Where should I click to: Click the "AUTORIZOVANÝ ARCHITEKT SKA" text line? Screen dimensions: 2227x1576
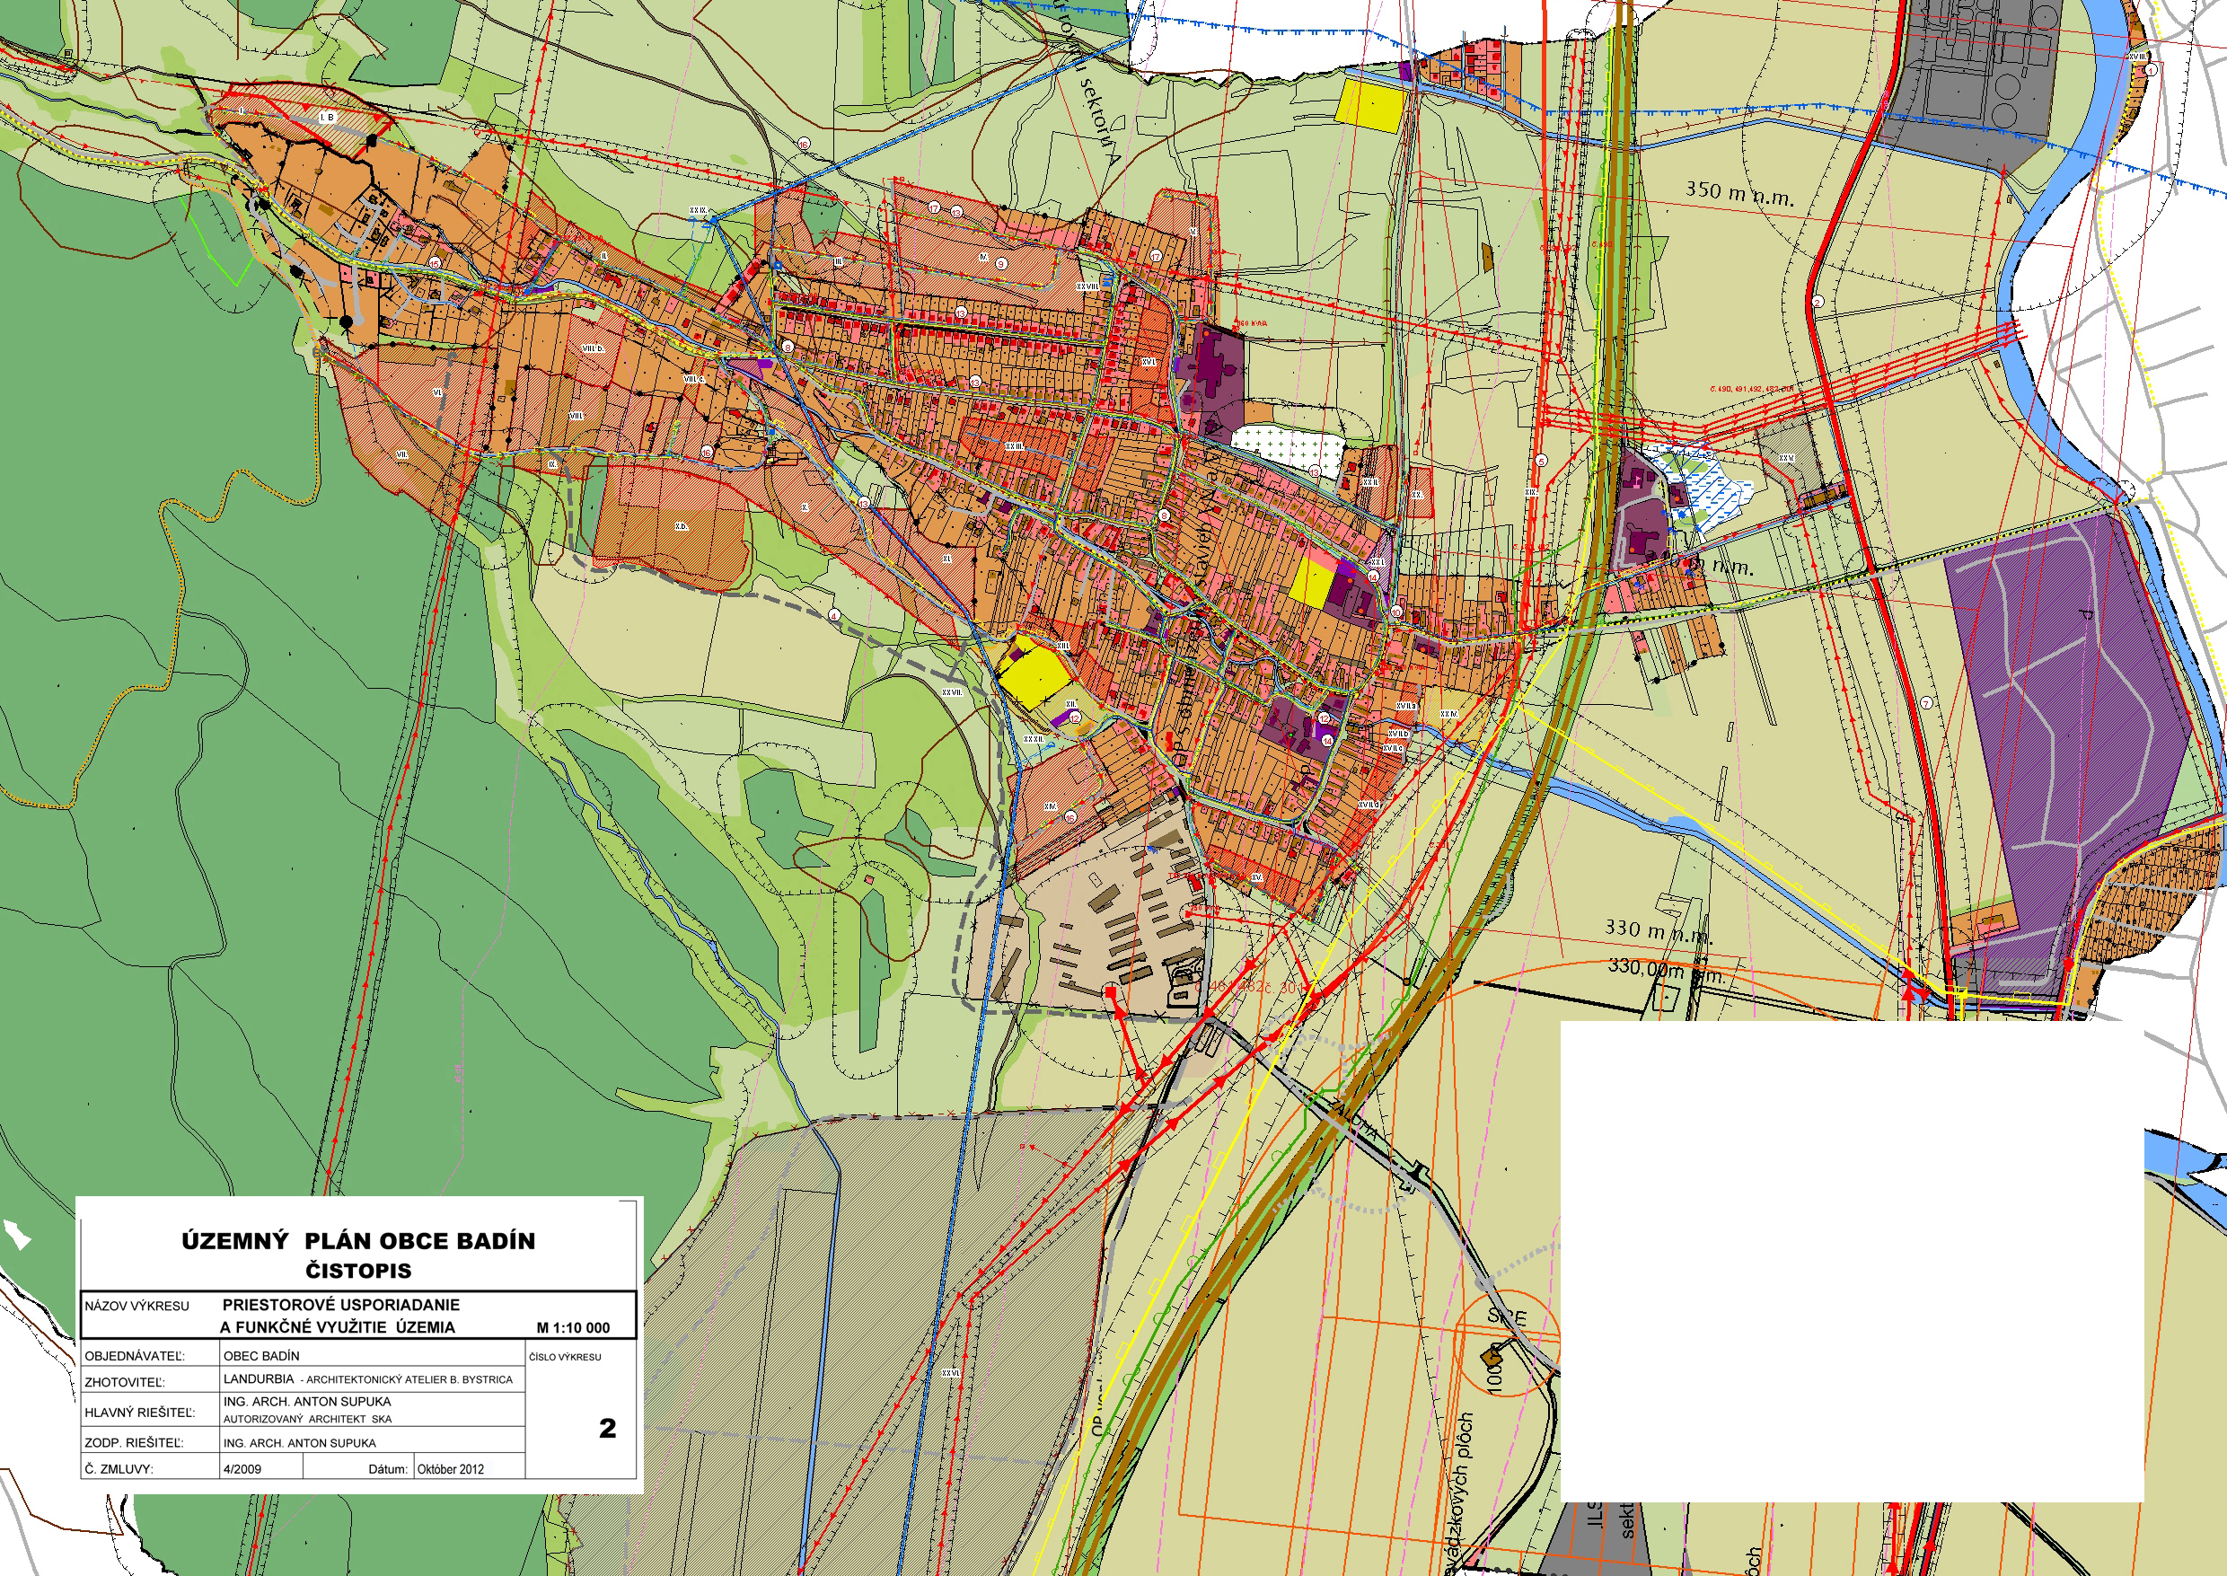[x=308, y=1419]
